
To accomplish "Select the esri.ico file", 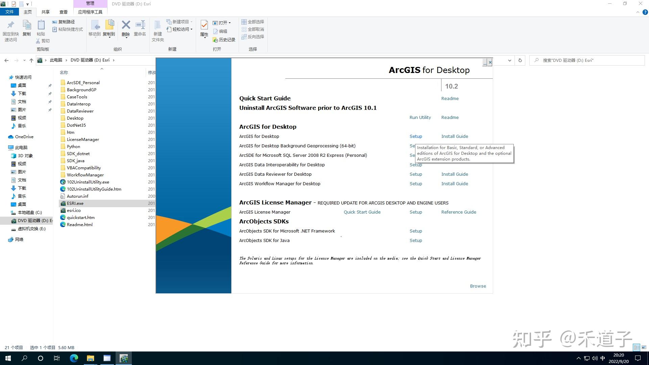I will [x=74, y=210].
